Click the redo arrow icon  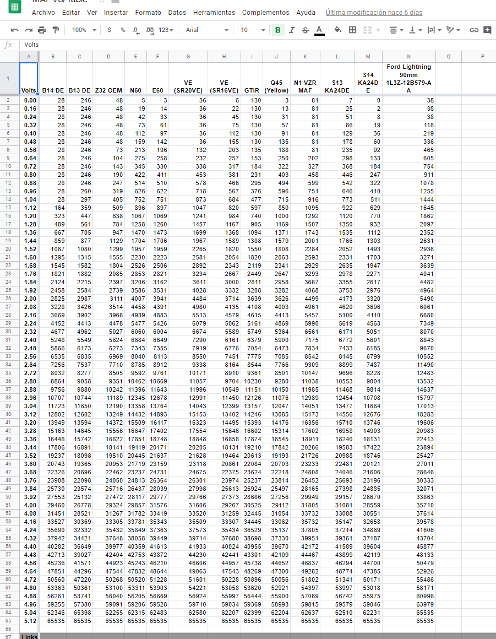coord(28,30)
